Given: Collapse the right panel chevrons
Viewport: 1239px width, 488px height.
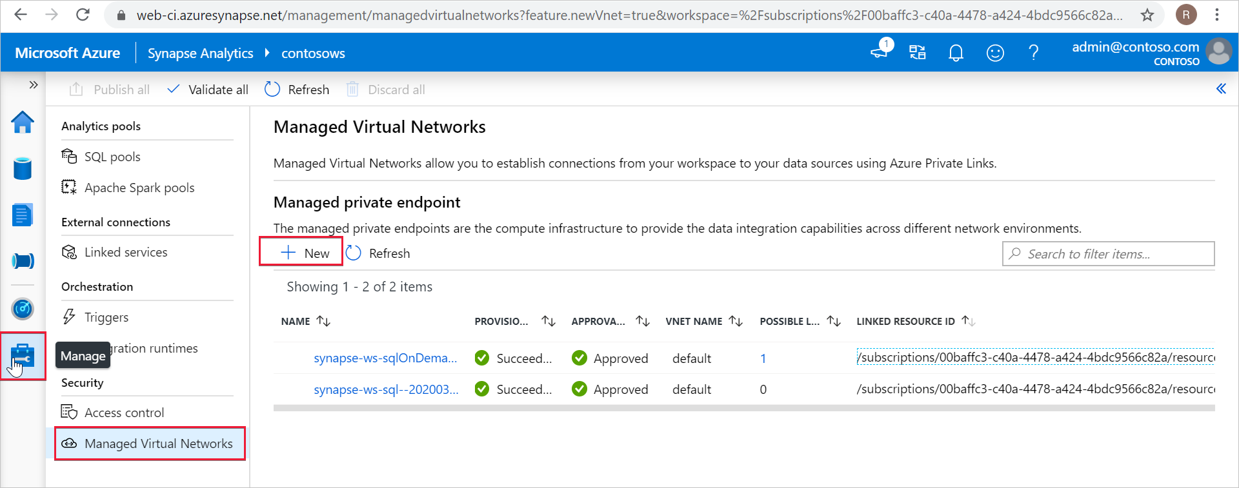Looking at the screenshot, I should (x=1221, y=89).
